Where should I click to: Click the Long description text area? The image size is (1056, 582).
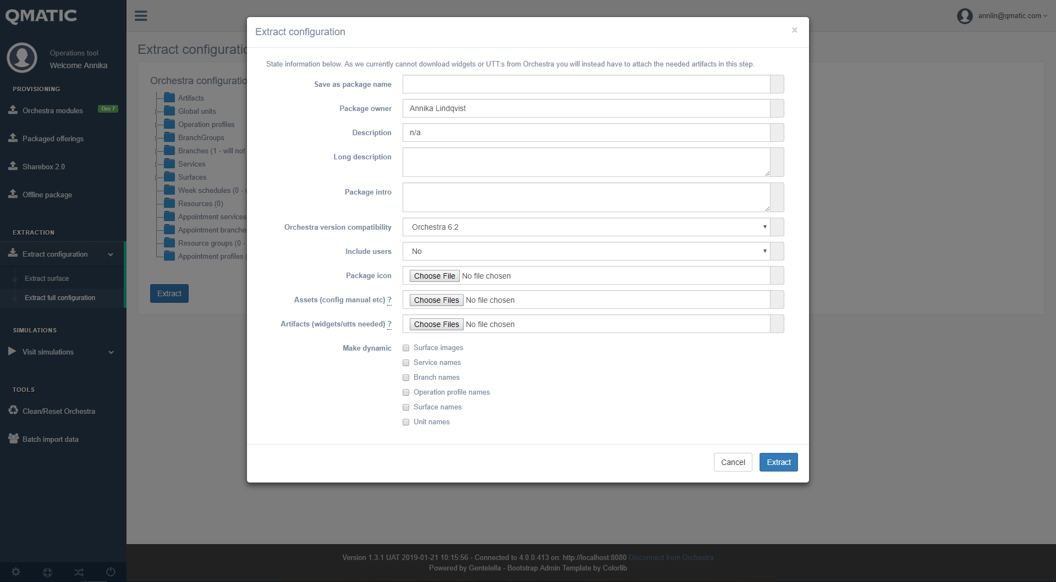pos(586,162)
